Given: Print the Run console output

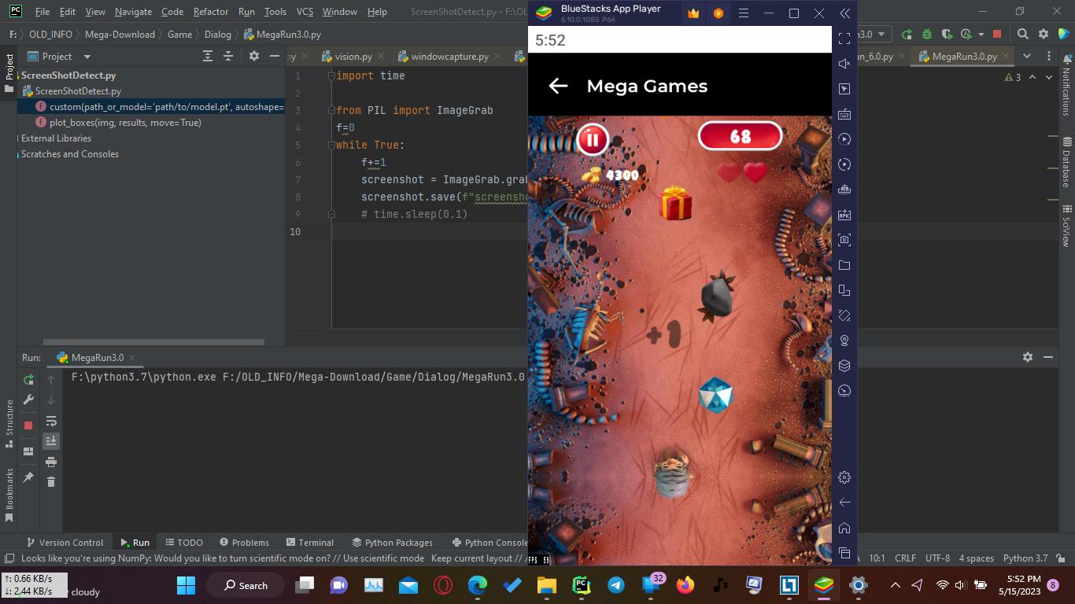Looking at the screenshot, I should click(51, 462).
